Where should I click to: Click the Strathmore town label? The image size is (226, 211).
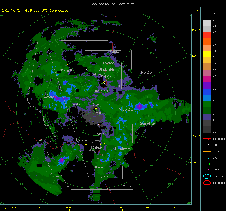122,149
